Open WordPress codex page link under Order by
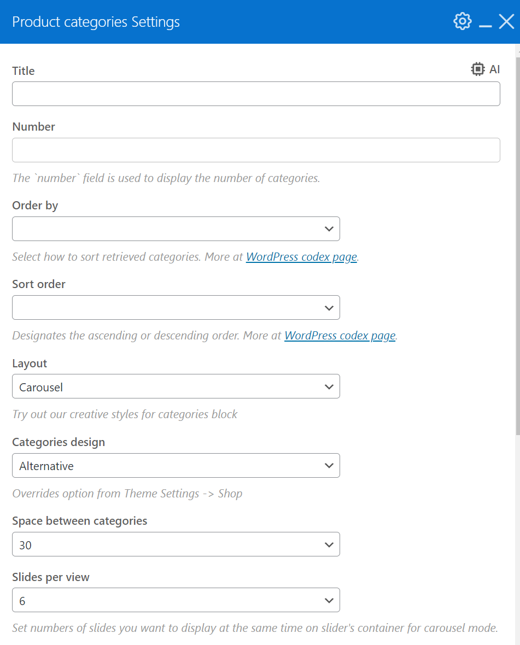This screenshot has height=645, width=520. coord(301,257)
